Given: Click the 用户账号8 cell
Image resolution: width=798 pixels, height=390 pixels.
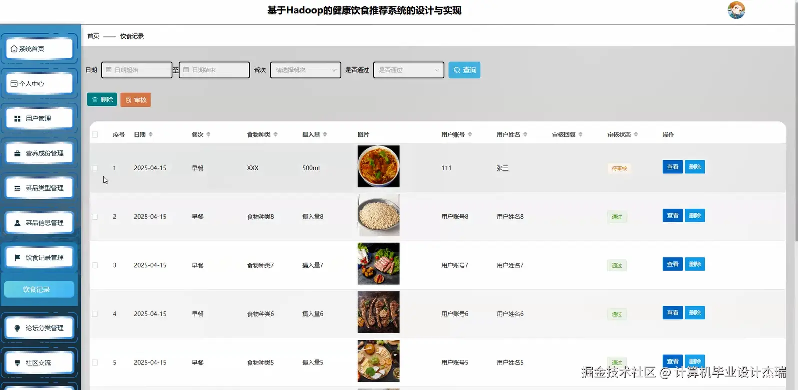Looking at the screenshot, I should click(x=455, y=217).
